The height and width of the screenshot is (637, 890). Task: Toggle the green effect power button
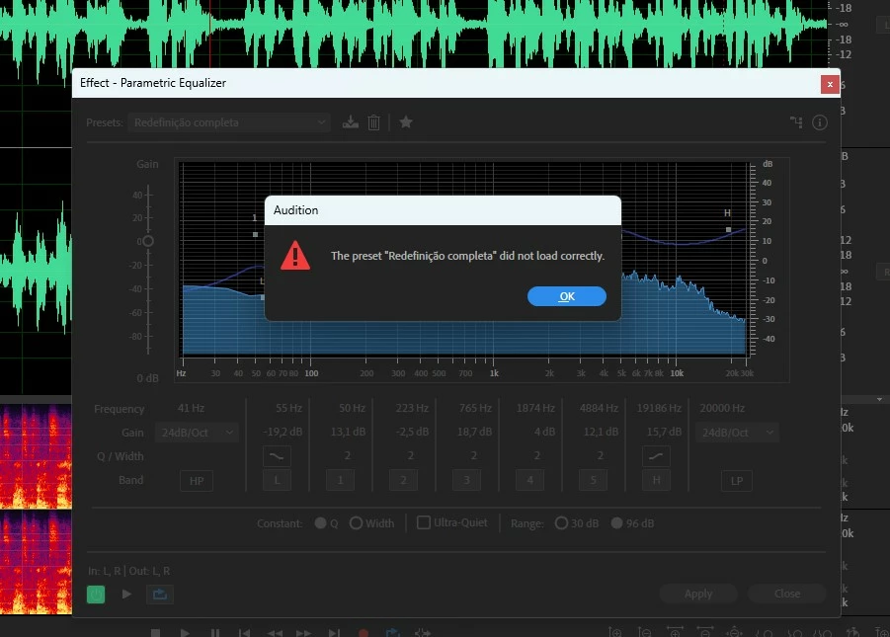(x=96, y=595)
